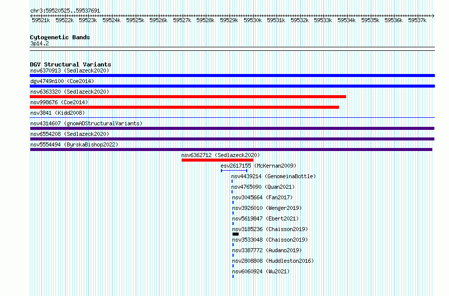Image resolution: width=449 pixels, height=296 pixels.
Task: Select the red nsv6363320 variant bar
Action: tap(188, 97)
